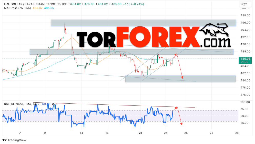Click the change value +1.15 (+0.24%)

[133, 4]
